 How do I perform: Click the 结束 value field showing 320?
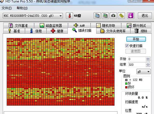click(137, 65)
